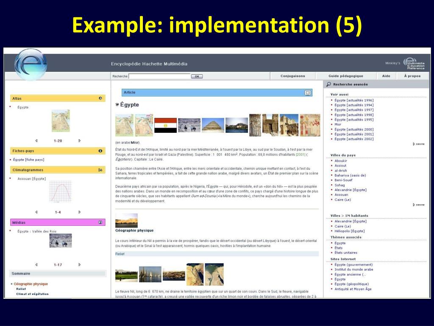Viewport: 434px width, 326px height.
Task: Click the window icon in Article bar
Action: [x=308, y=93]
